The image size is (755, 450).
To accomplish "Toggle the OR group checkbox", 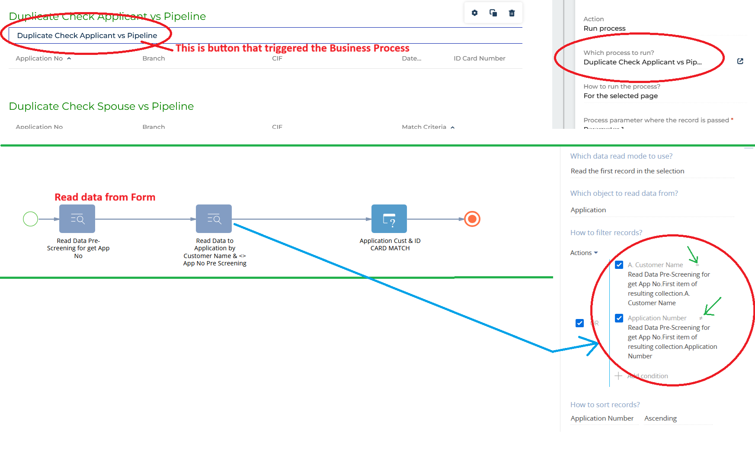I will tap(579, 323).
